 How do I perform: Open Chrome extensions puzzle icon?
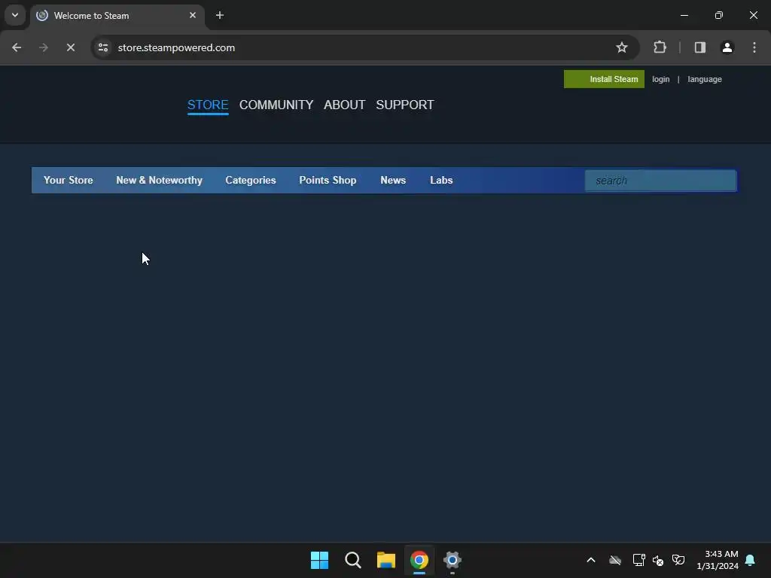[x=660, y=47]
